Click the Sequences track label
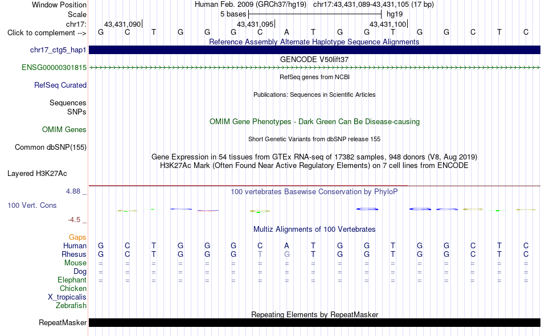Viewport: 541px width, 336px height. coord(68,103)
